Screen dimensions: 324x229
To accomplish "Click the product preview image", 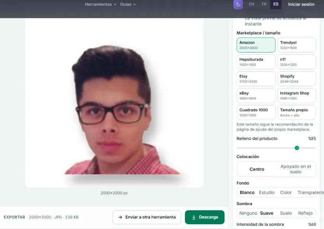I will pyautogui.click(x=114, y=103).
